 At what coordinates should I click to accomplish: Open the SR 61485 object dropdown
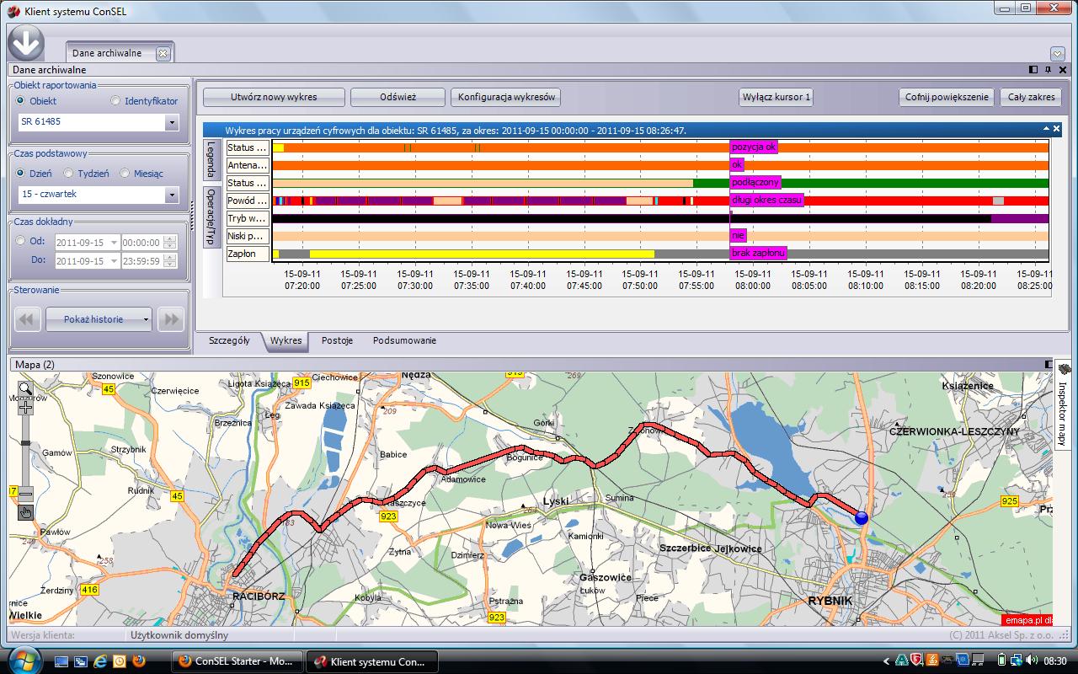(x=172, y=122)
